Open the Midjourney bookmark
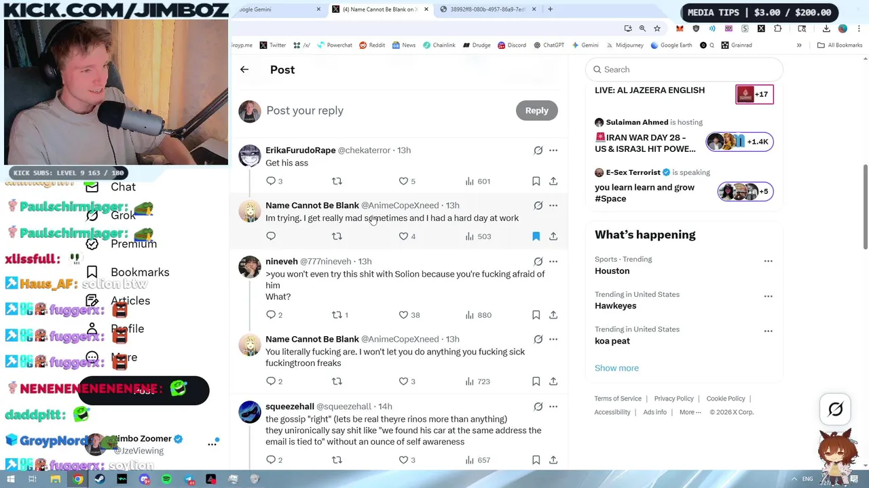The image size is (869, 488). [625, 45]
